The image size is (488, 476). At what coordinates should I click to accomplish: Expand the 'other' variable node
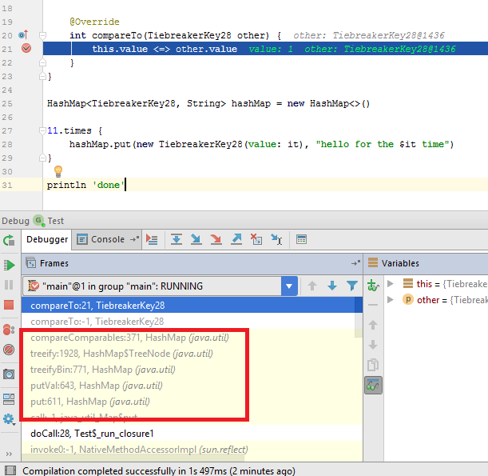click(391, 300)
